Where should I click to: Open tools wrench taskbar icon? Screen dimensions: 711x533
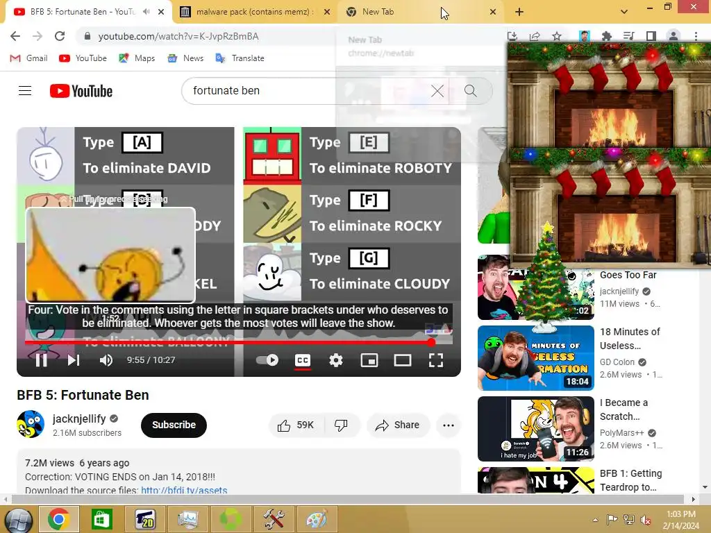[274, 519]
